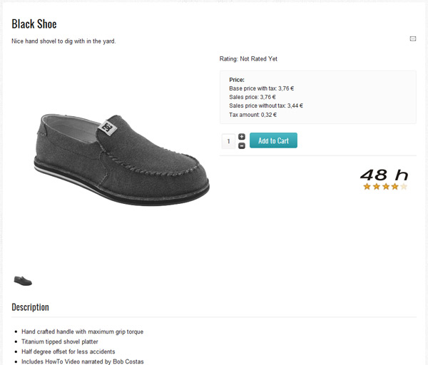The width and height of the screenshot is (428, 365).
Task: Click the DC logo tag on the shoe
Action: point(108,128)
